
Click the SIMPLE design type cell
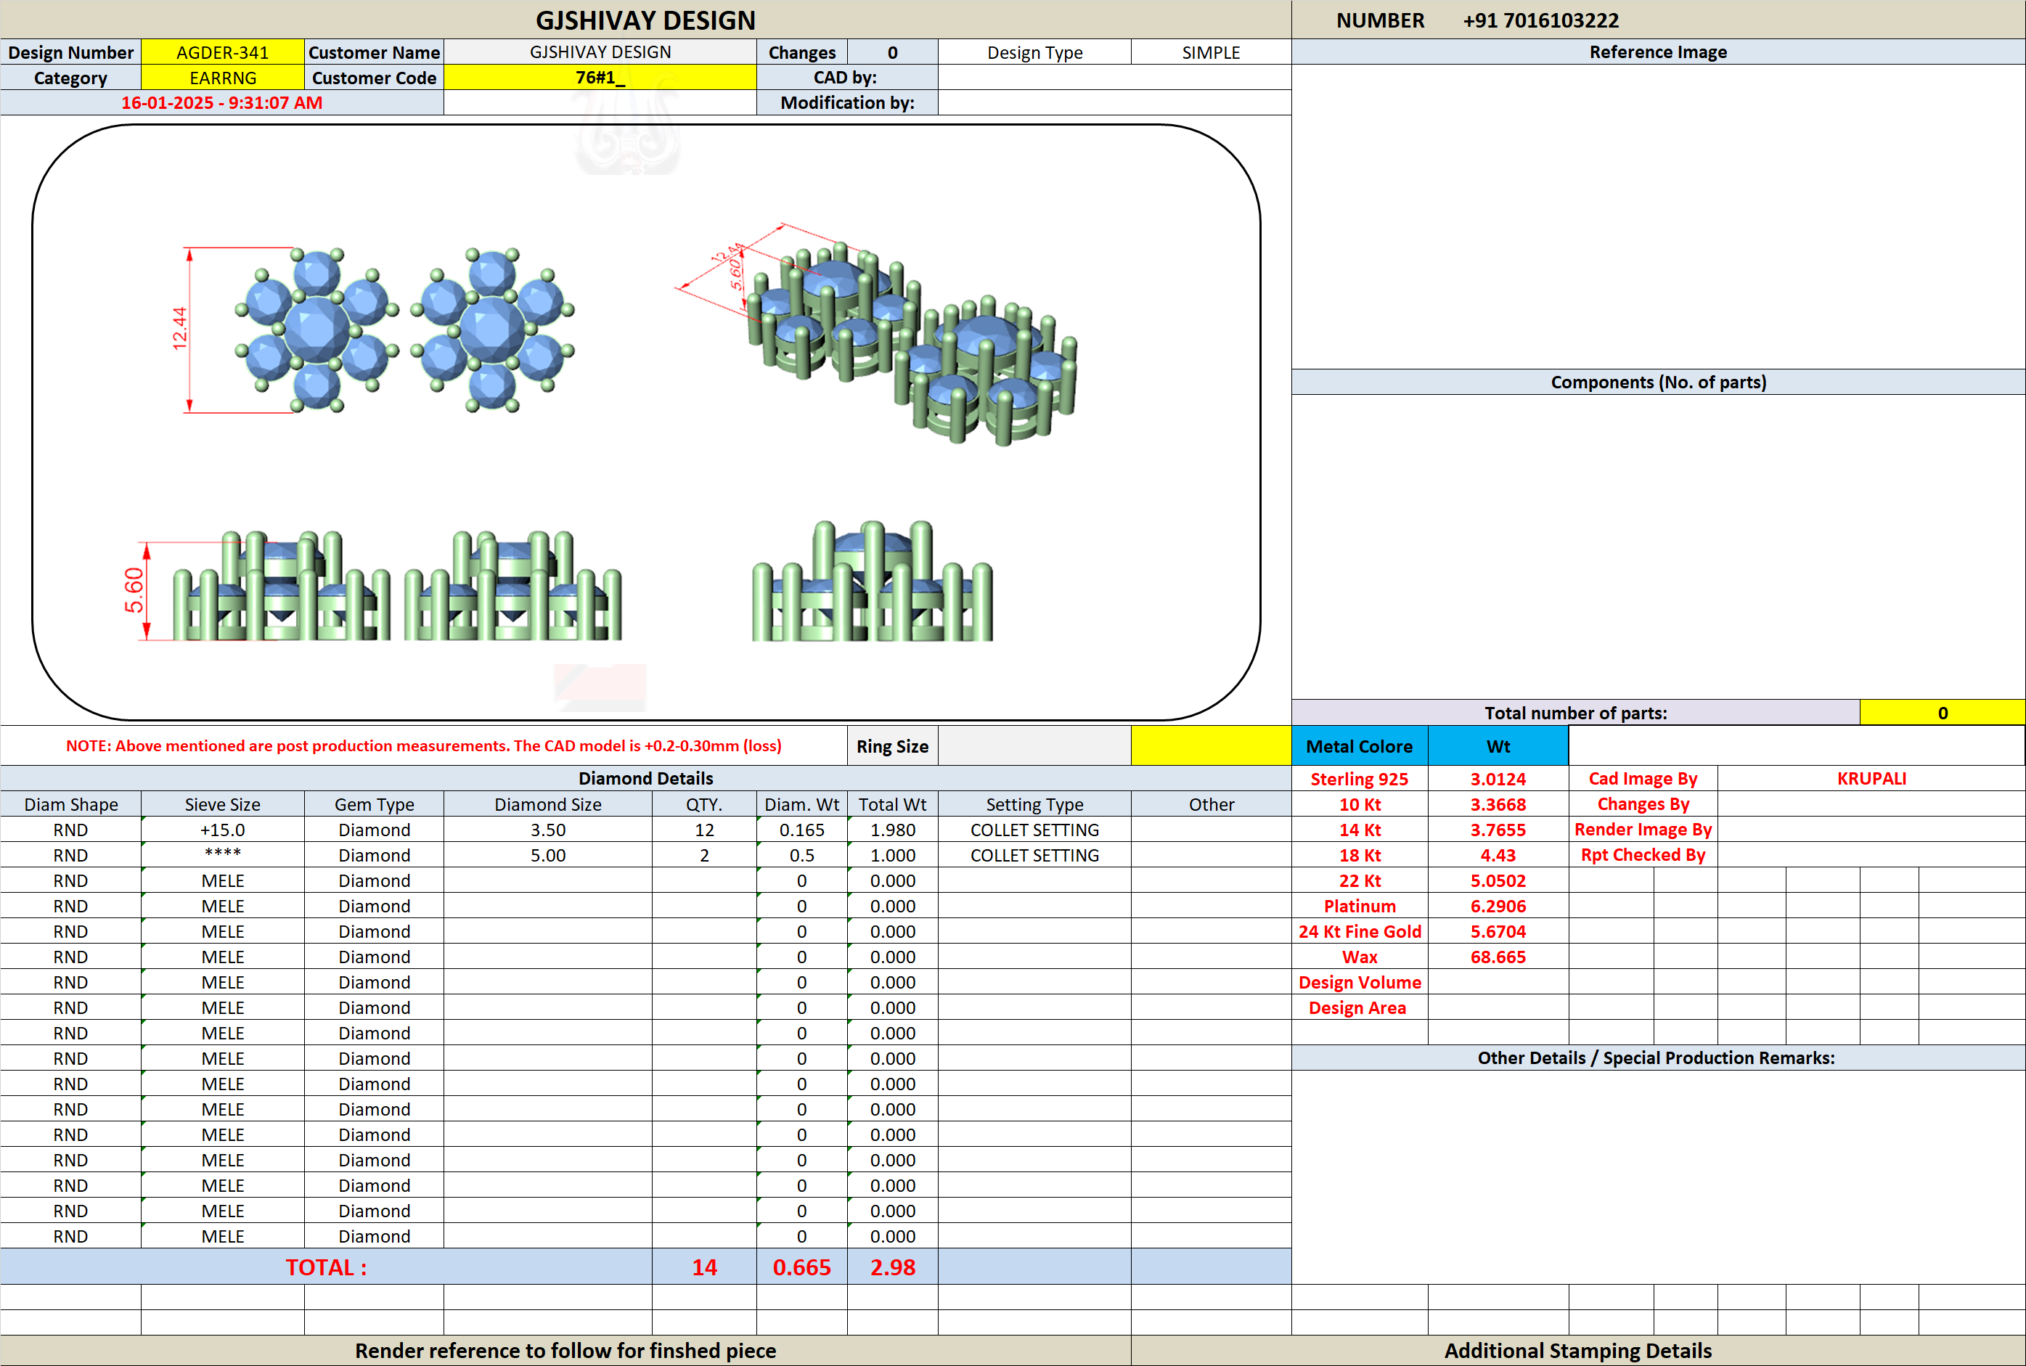(x=1211, y=52)
